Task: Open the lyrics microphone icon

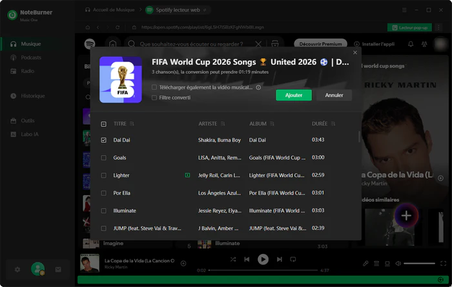Action: pyautogui.click(x=365, y=263)
